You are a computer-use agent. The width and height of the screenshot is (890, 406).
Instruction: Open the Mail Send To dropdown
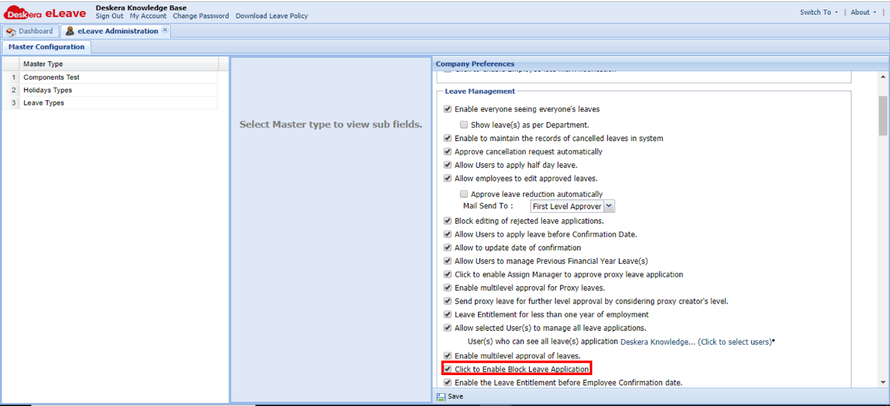[610, 206]
